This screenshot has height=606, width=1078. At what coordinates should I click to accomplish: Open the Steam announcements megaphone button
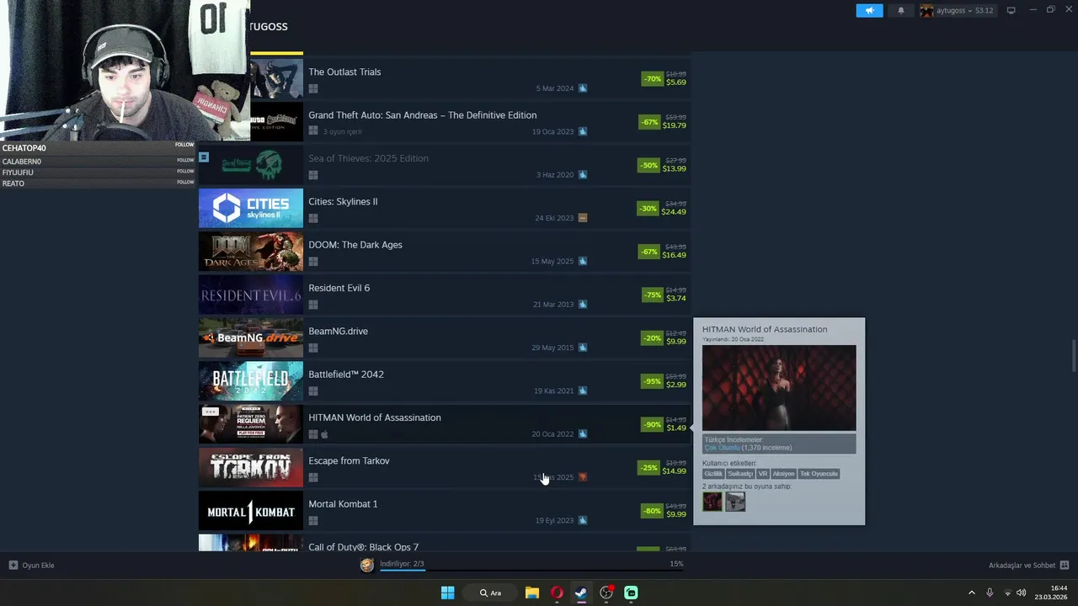coord(869,10)
